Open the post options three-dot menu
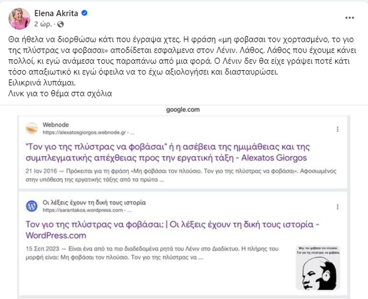This screenshot has width=368, height=299. (x=349, y=18)
